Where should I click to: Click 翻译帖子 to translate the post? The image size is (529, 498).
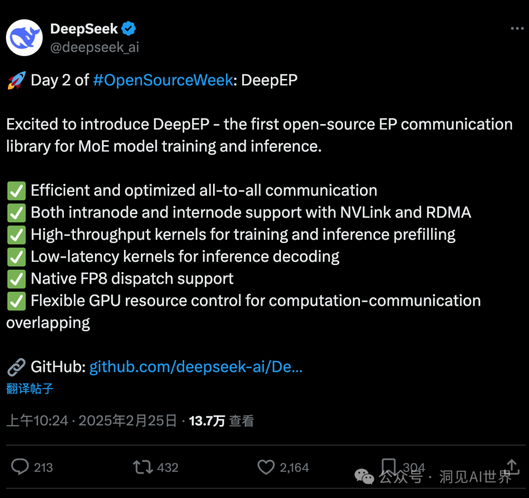click(30, 389)
